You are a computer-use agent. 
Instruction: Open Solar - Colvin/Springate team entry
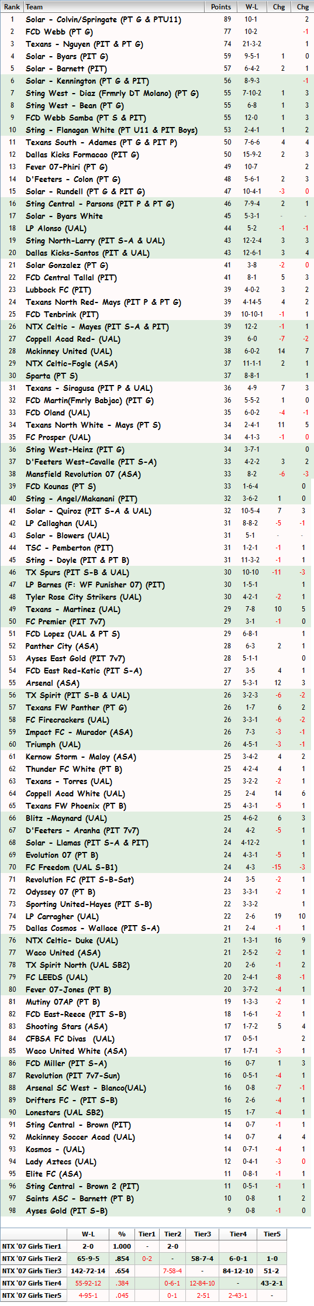coord(103,19)
